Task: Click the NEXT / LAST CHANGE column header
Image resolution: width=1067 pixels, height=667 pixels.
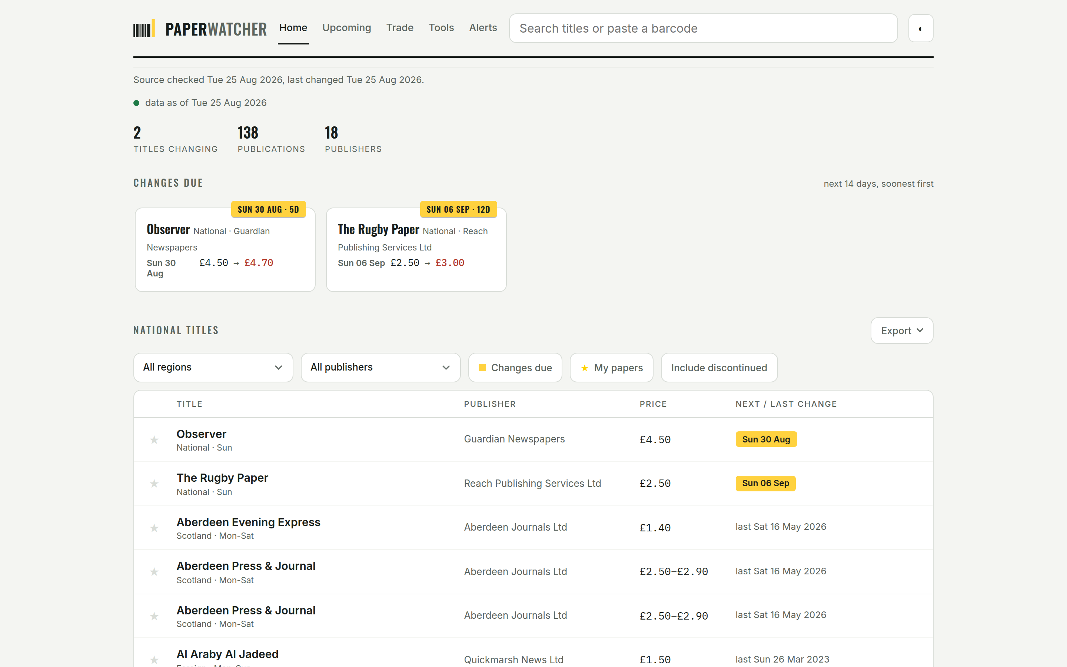Action: 786,404
